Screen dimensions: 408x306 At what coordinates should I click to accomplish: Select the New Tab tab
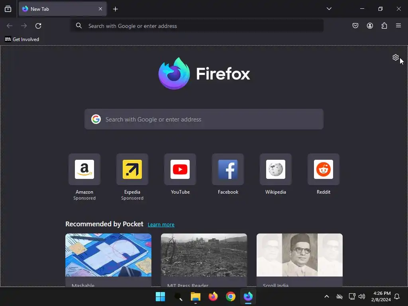(63, 9)
